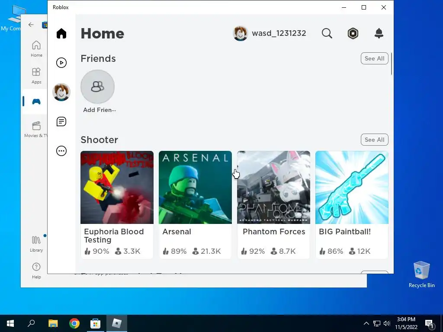Show hidden system tray icons
443x332 pixels.
(x=366, y=323)
